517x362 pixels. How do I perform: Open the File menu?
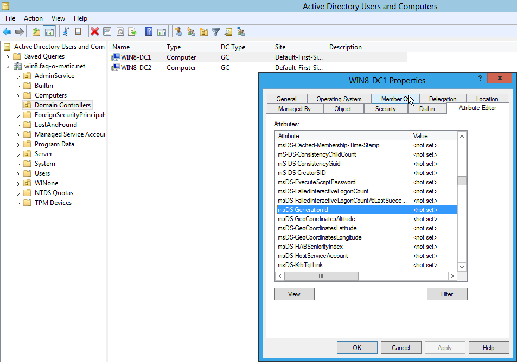point(10,18)
